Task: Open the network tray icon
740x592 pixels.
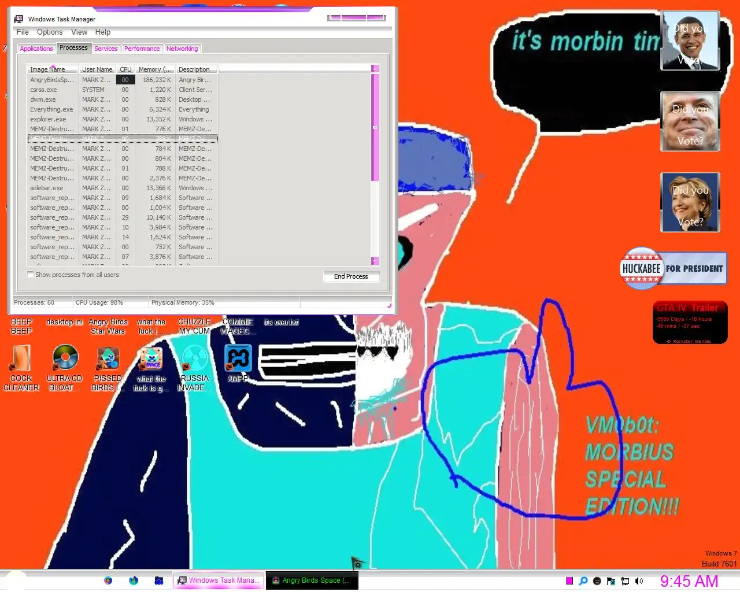Action: [625, 580]
